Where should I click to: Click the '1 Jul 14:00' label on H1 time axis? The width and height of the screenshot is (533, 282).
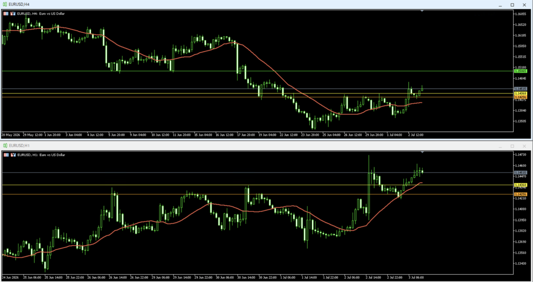click(x=309, y=277)
